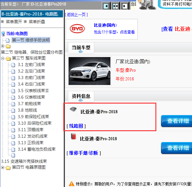Click the page icon beside 3.6 仪表板线束
This screenshot has height=187, width=192.
pyautogui.click(x=13, y=97)
